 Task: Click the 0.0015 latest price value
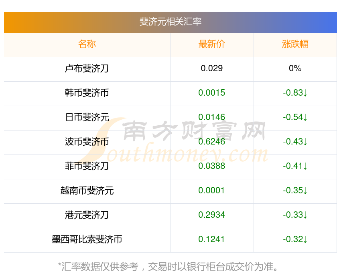point(212,93)
